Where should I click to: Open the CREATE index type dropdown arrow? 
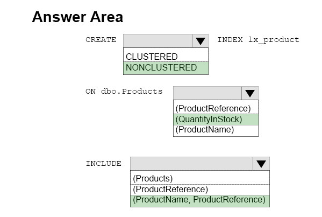coord(200,41)
